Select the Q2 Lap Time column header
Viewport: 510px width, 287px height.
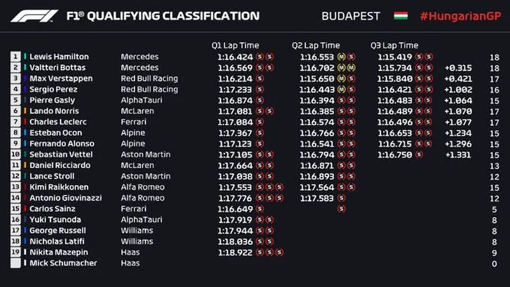[316, 45]
